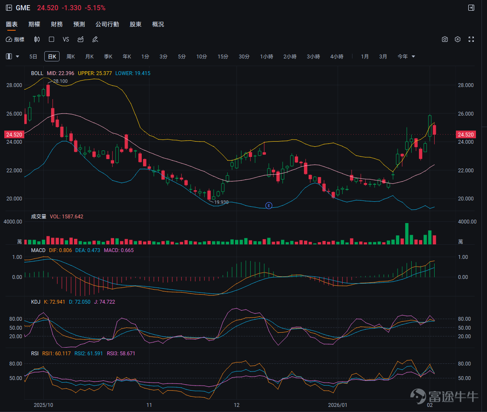
Task: Select the square shape tool
Action: 52,39
